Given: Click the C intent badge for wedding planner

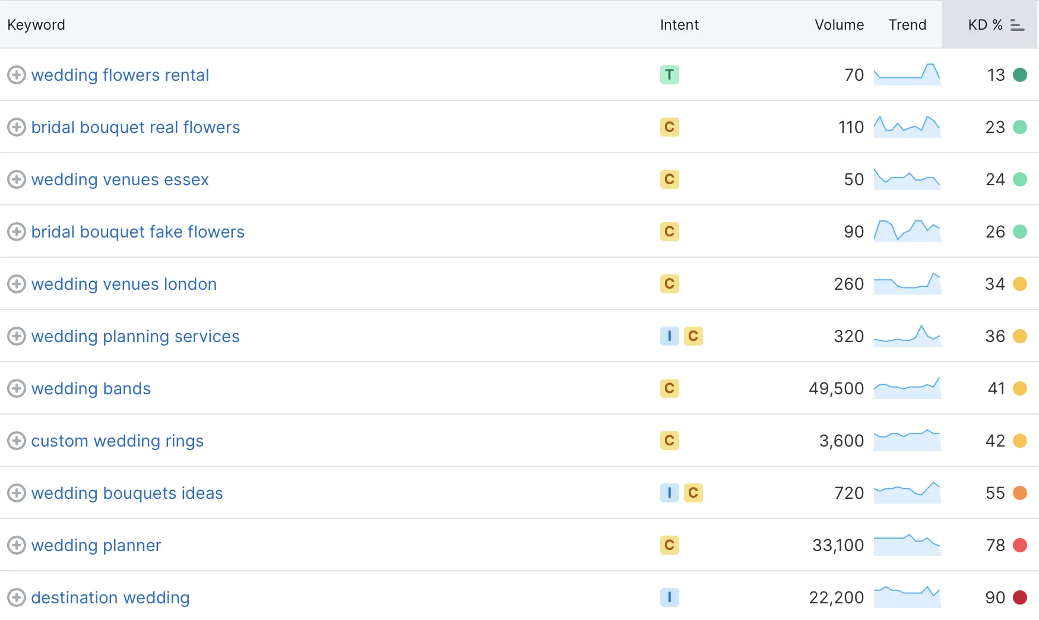Looking at the screenshot, I should (x=670, y=545).
